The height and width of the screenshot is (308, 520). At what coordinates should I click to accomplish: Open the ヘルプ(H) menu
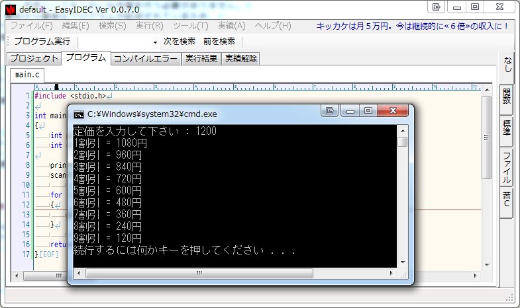(273, 26)
